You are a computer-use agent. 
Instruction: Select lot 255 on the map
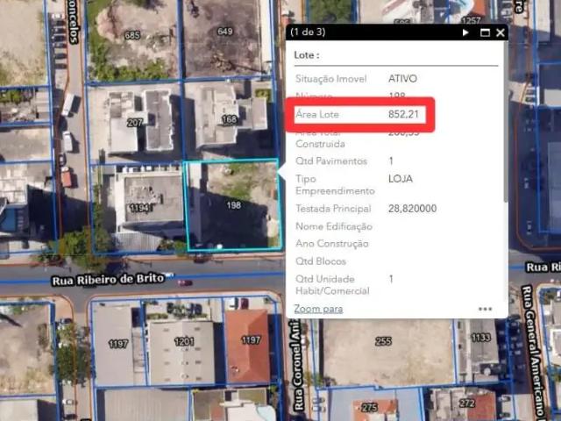click(x=383, y=341)
